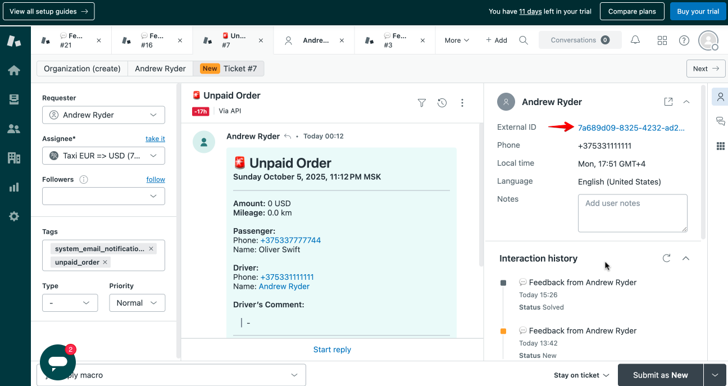
Task: Collapse the Andrew Ryder user card
Action: tap(686, 102)
